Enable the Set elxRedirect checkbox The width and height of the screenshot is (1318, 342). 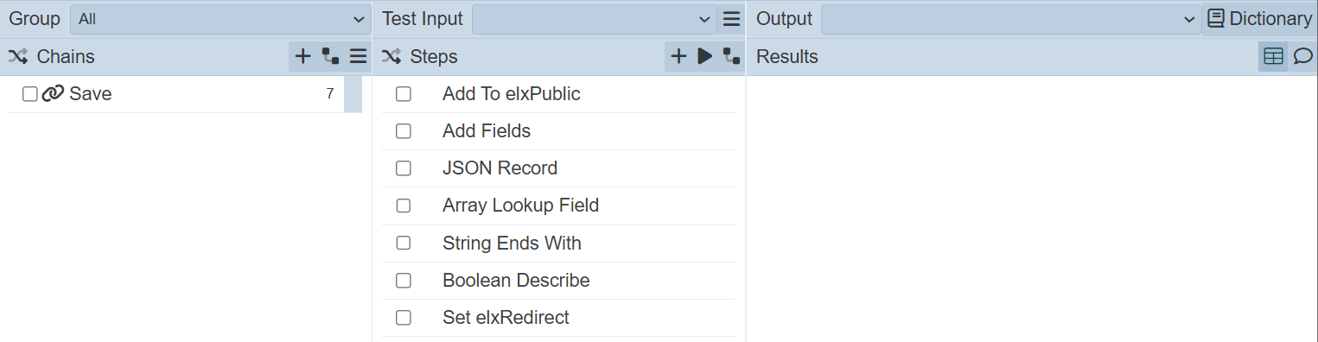(404, 318)
